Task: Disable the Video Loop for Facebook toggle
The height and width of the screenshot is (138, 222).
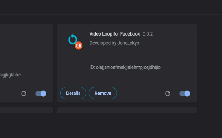Action: pos(185,94)
